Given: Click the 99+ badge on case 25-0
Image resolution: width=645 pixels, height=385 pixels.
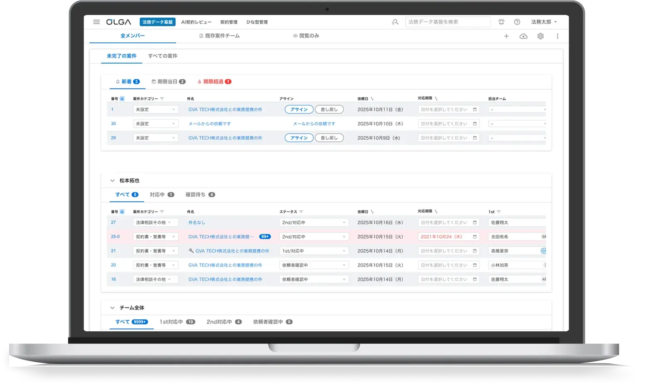Looking at the screenshot, I should tap(265, 237).
